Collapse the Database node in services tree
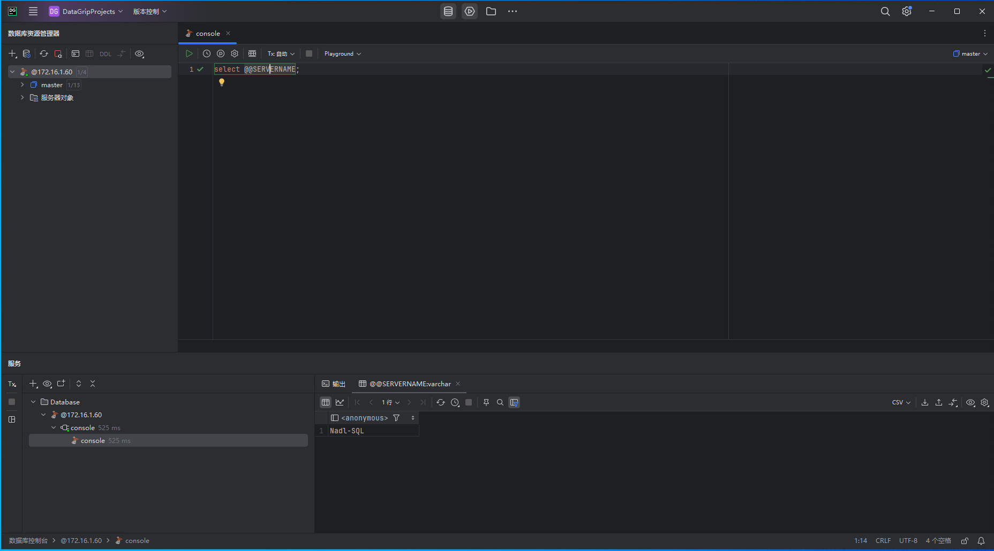This screenshot has width=994, height=551. [33, 402]
